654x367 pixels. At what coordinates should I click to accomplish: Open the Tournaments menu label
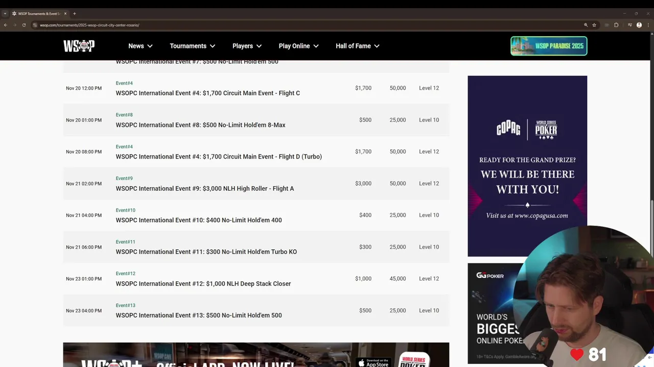click(188, 46)
